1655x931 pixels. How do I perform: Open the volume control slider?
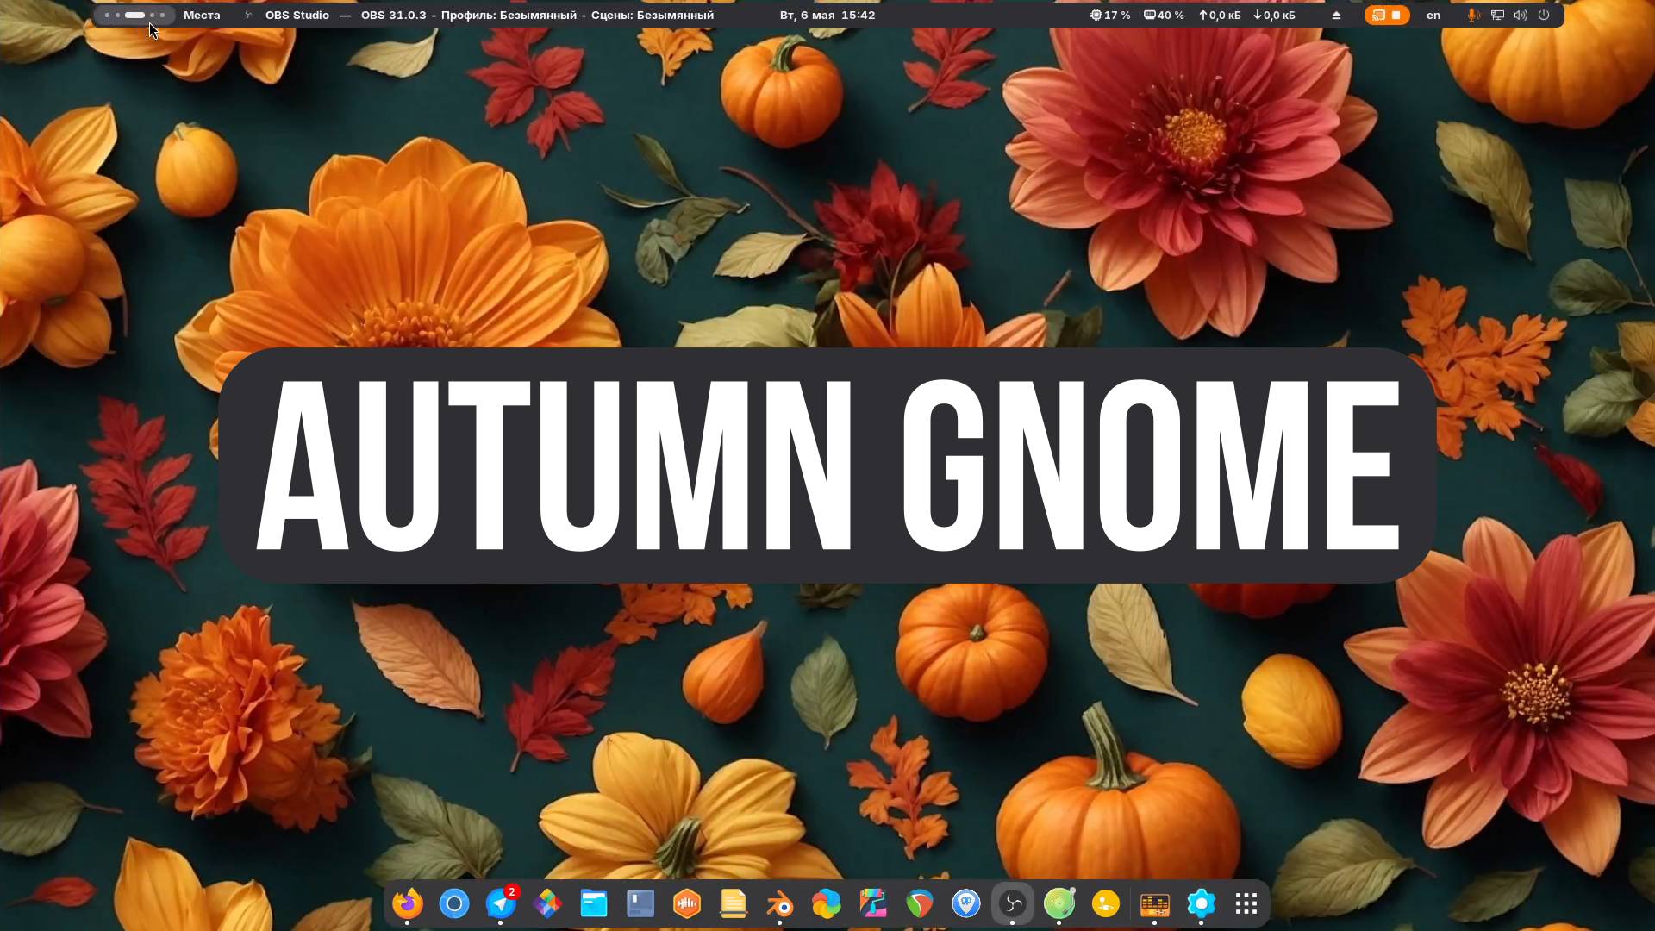[x=1521, y=15]
